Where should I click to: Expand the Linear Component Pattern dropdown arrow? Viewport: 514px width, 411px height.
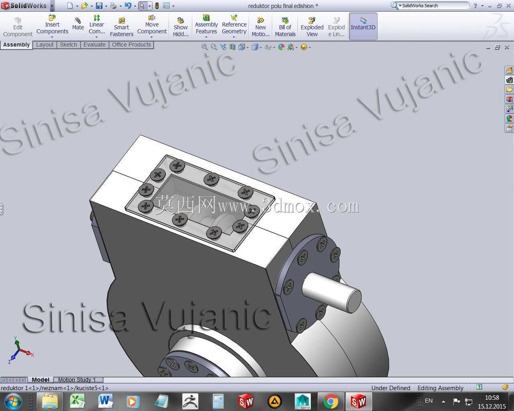97,37
